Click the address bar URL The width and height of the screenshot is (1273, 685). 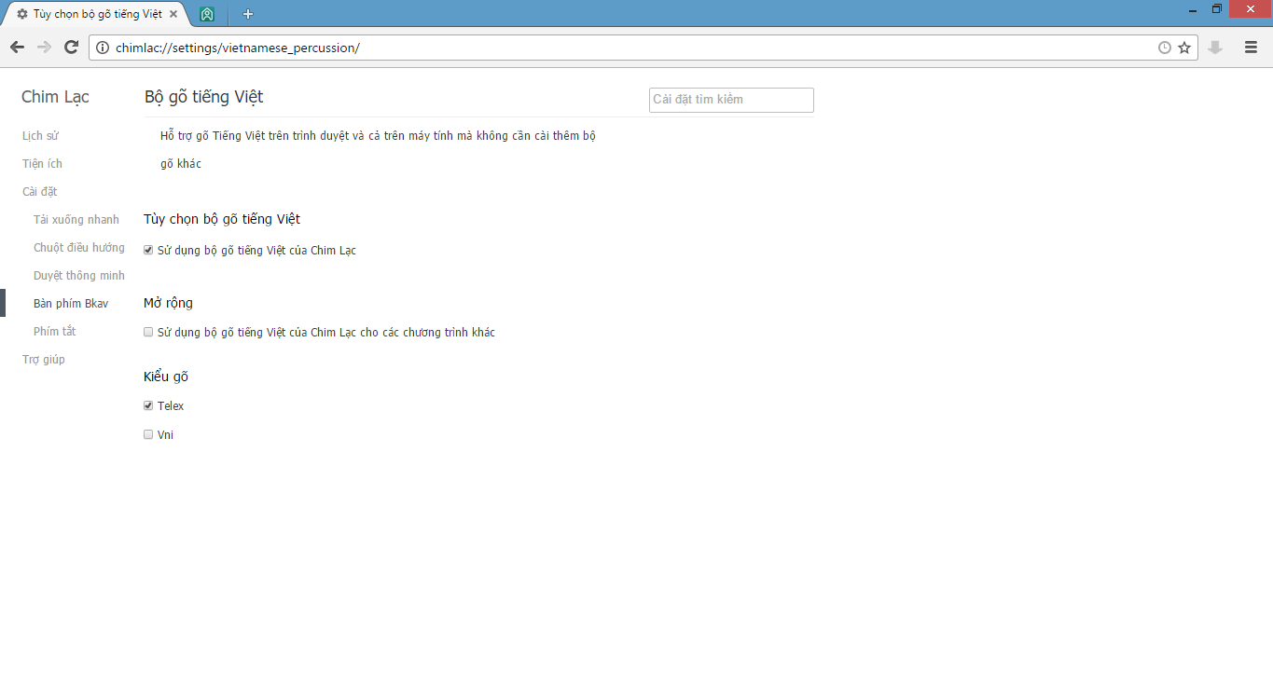pos(238,48)
